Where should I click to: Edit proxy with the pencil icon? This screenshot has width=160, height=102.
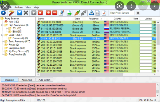click(x=62, y=13)
